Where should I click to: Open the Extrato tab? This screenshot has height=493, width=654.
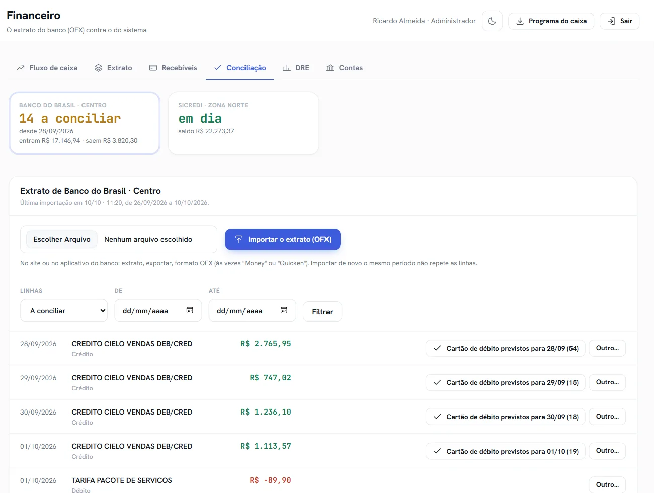click(113, 68)
